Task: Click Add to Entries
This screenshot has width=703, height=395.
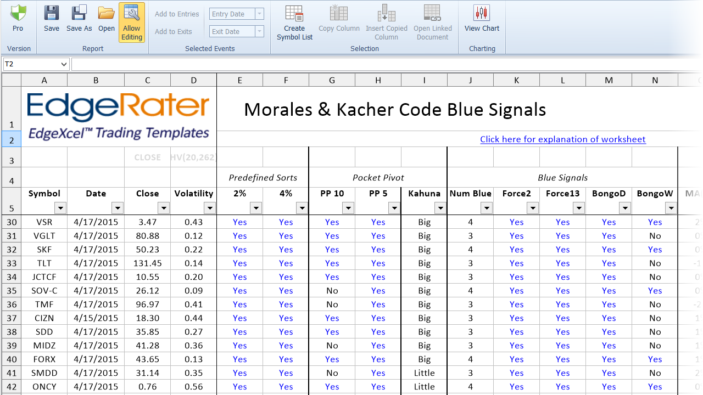Action: click(177, 14)
